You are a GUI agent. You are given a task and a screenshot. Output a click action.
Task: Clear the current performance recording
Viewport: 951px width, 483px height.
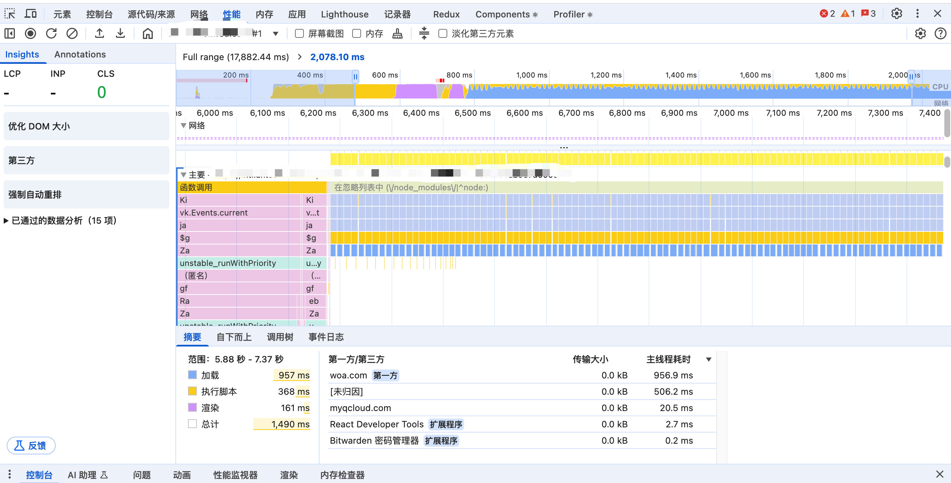click(72, 33)
